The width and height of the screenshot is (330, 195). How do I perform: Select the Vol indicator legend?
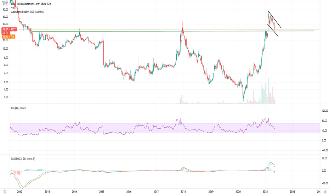click(13, 8)
